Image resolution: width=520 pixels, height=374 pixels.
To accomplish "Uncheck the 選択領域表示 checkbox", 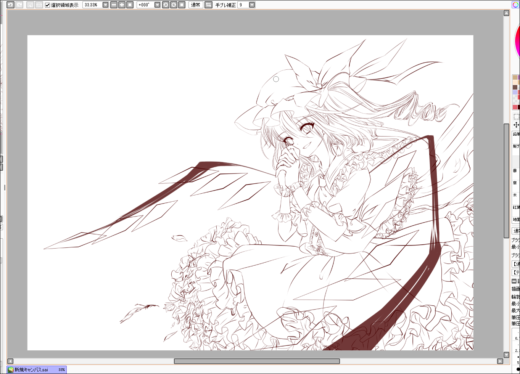I will [x=48, y=5].
